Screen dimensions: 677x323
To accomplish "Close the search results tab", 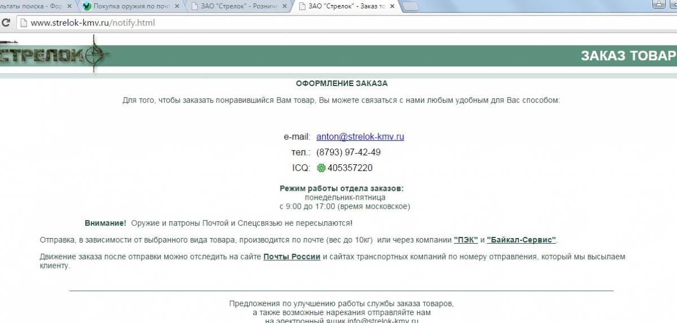I will click(x=69, y=7).
